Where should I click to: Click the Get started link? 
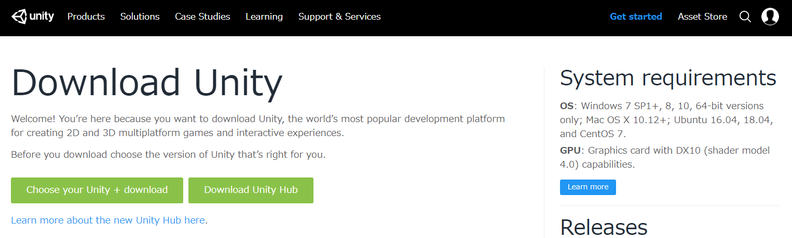tap(636, 17)
